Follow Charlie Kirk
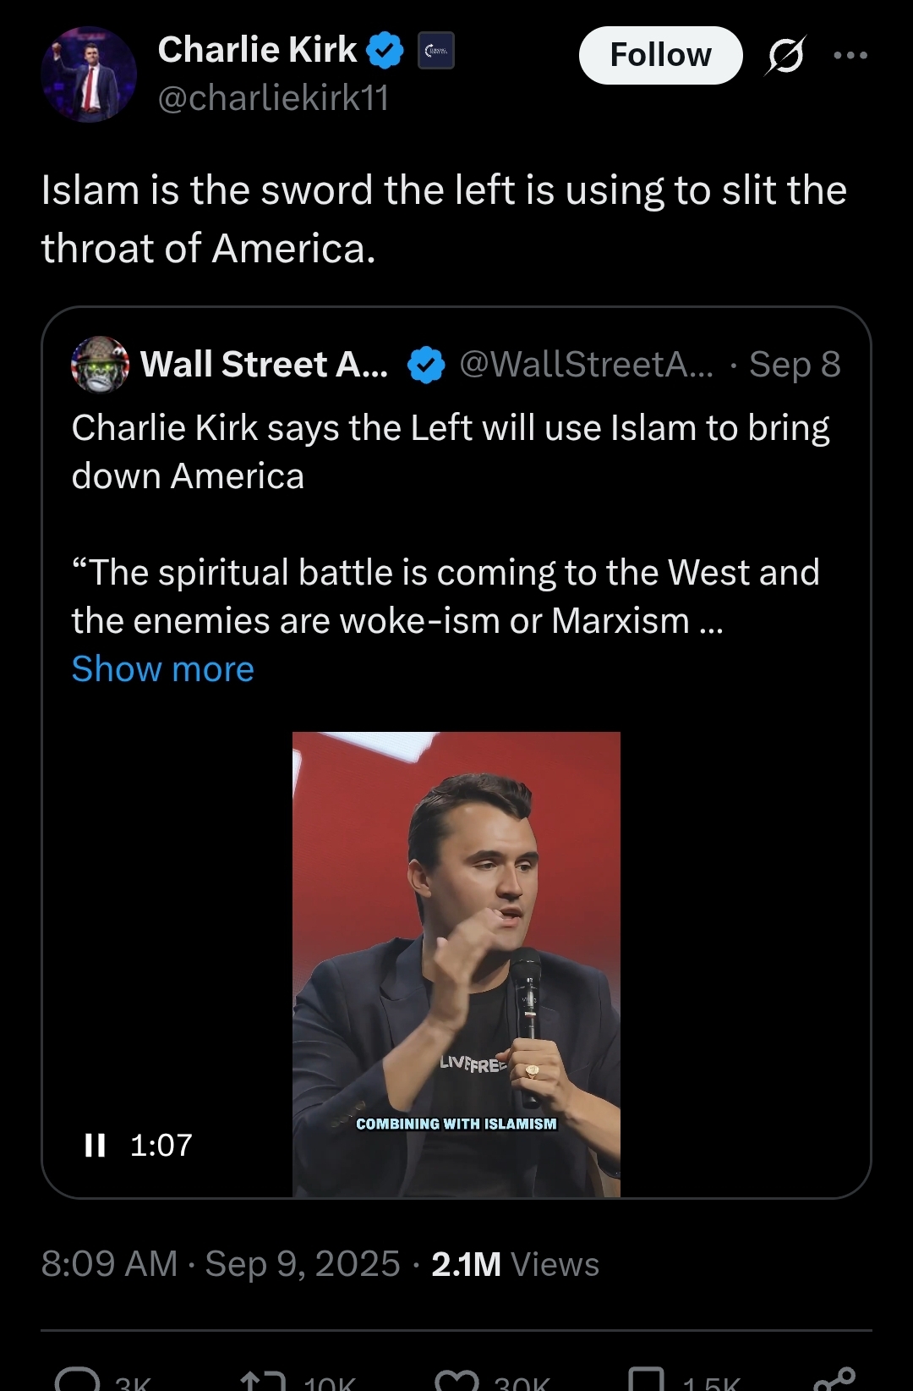 660,56
